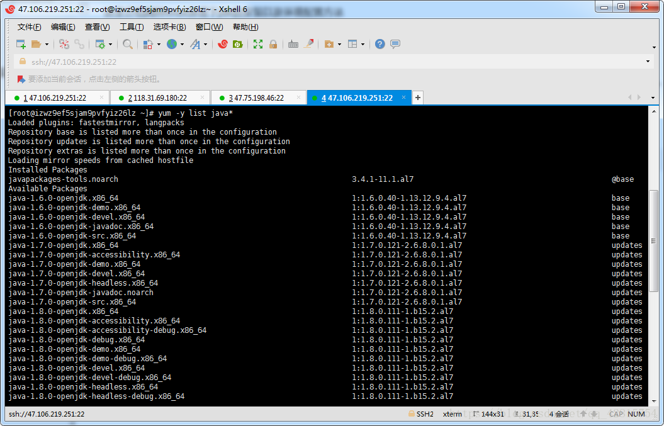Click the bookmark arrow to add current session
This screenshot has width=664, height=426.
coord(21,79)
